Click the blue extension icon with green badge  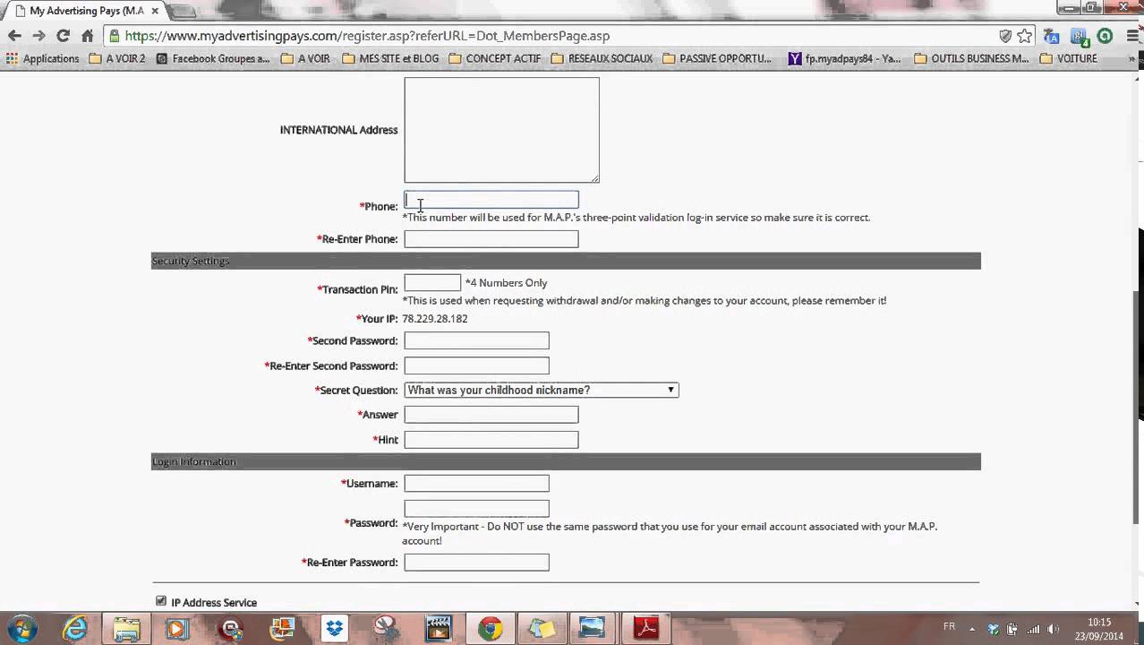click(1080, 36)
